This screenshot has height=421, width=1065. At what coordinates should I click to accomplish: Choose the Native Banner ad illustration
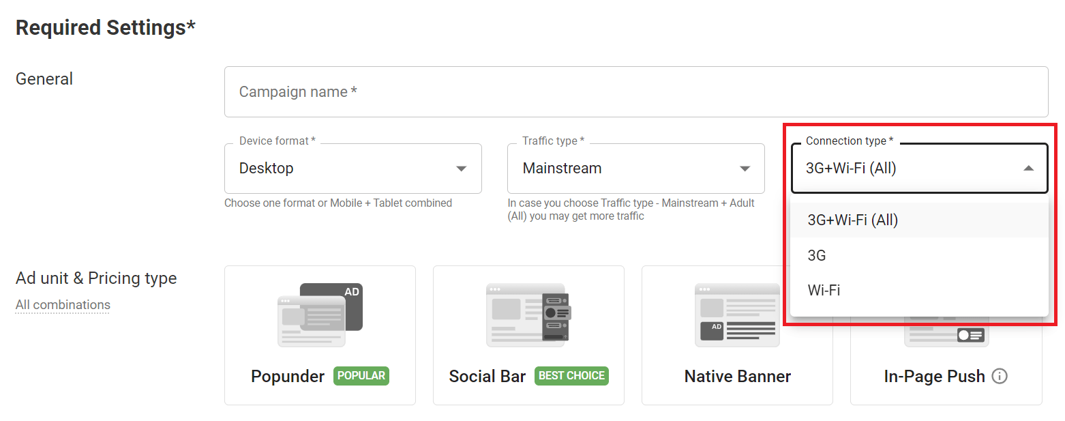pos(737,315)
